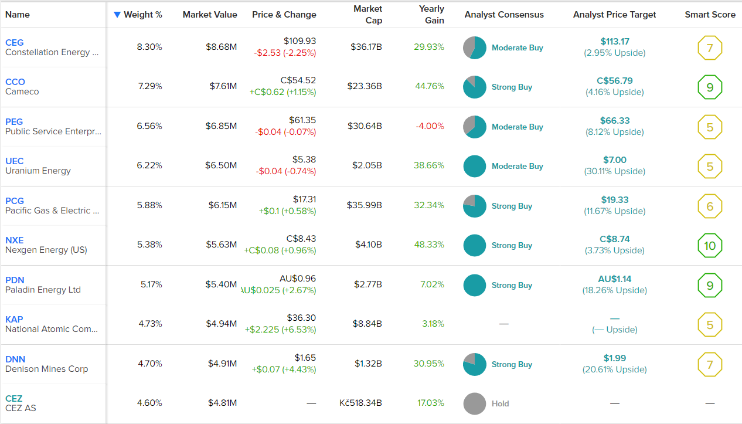This screenshot has height=424, width=742.
Task: Click the Strong Buy label for Cameco
Action: (x=512, y=87)
